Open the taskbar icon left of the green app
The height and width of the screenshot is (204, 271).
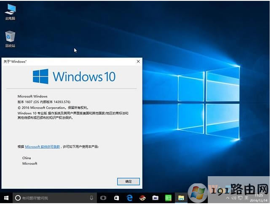pos(155,198)
